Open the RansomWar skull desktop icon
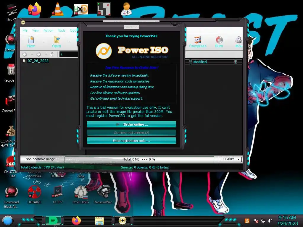This screenshot has height=227, width=303. tap(104, 194)
